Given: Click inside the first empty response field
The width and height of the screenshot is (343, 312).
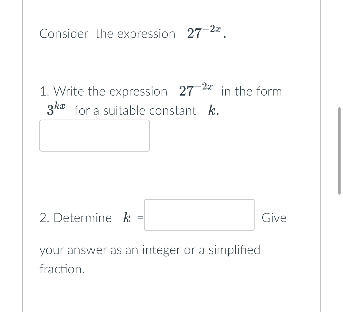Looking at the screenshot, I should pyautogui.click(x=94, y=136).
